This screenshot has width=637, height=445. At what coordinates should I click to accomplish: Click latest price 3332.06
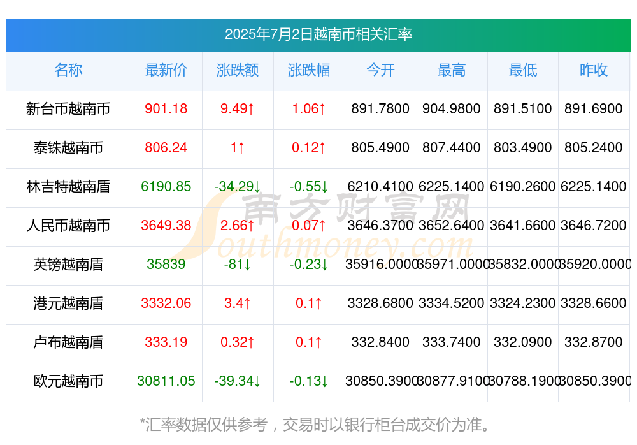click(x=166, y=303)
